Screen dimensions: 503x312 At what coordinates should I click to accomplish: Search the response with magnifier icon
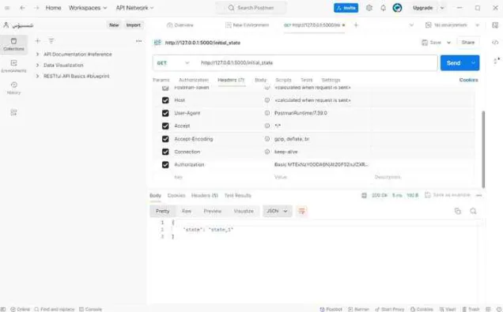pyautogui.click(x=473, y=211)
